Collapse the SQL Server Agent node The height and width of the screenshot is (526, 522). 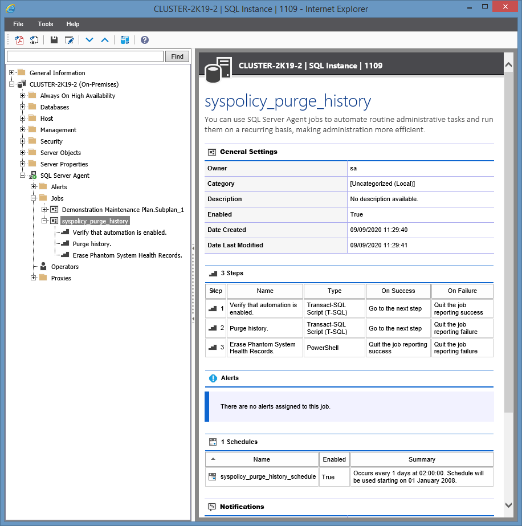coord(23,176)
